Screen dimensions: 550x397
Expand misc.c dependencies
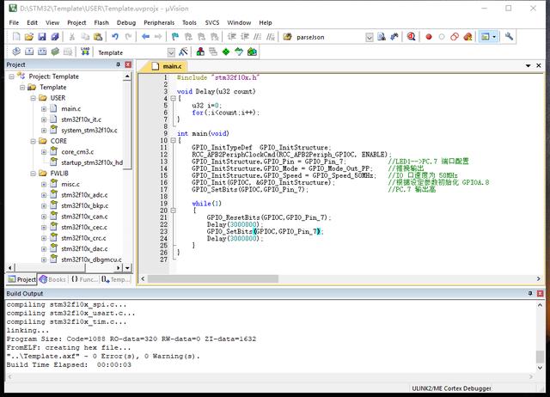[44, 184]
